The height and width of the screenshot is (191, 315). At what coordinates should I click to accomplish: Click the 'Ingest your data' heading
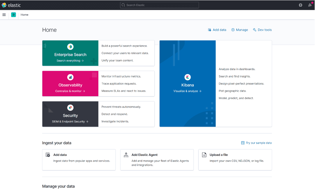[57, 143]
